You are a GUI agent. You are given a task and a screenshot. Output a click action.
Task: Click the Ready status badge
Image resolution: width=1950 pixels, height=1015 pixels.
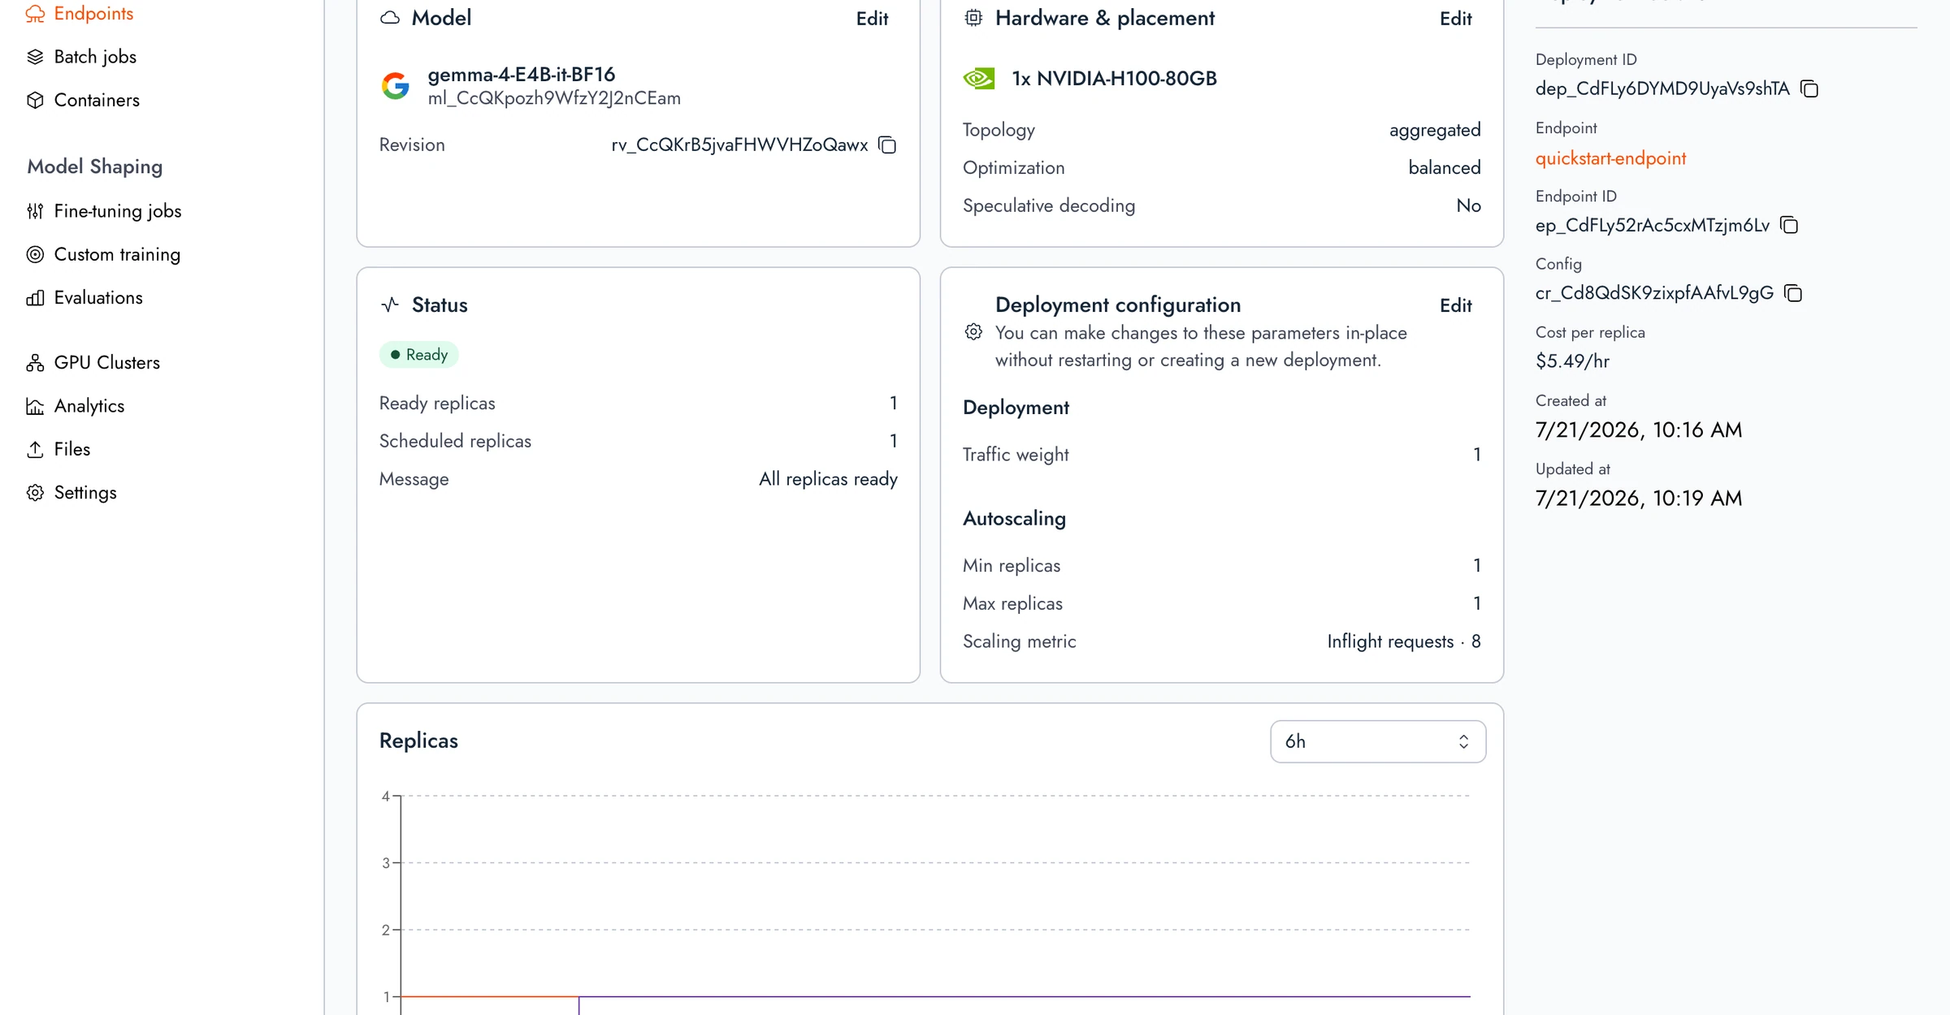419,355
